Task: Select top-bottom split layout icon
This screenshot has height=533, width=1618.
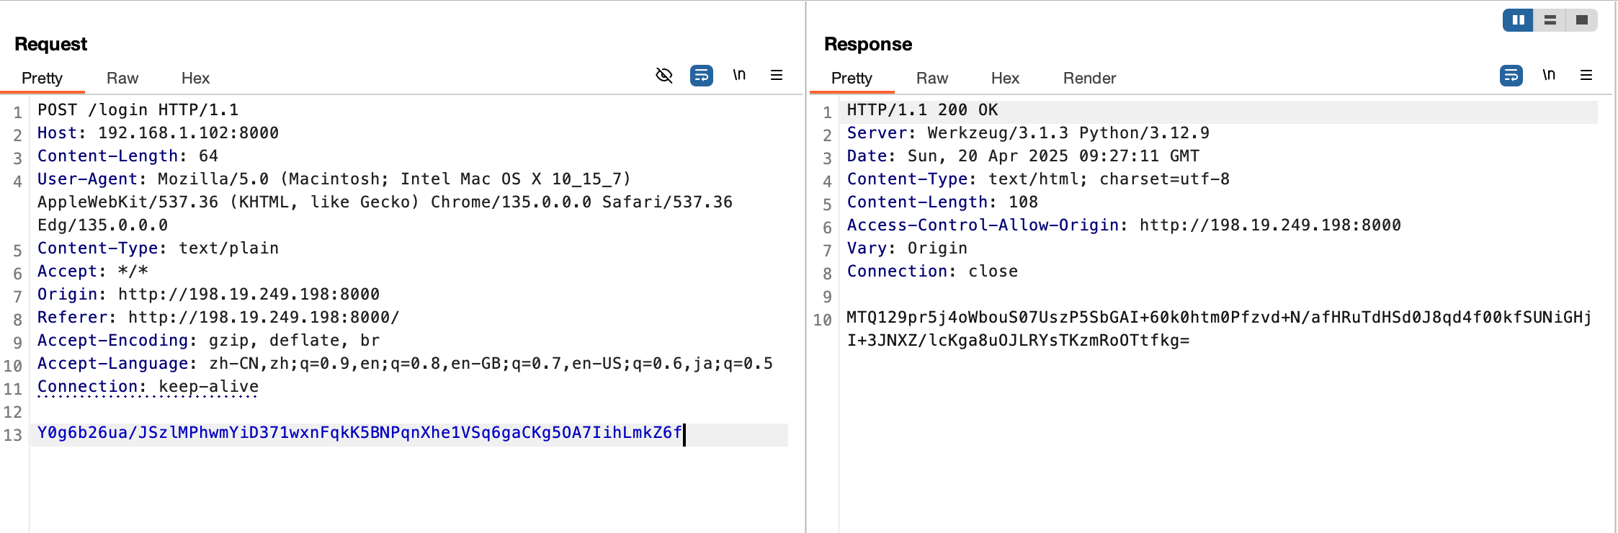Action: [x=1550, y=20]
